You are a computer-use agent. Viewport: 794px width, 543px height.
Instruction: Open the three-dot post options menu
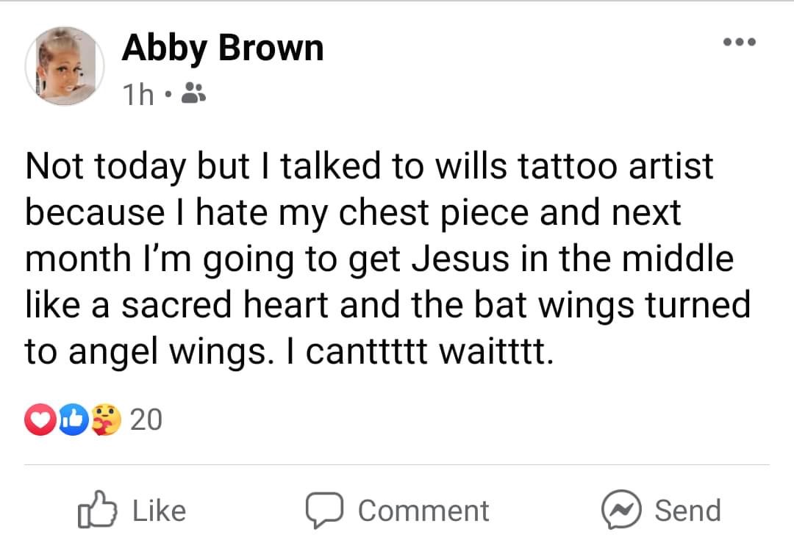(x=740, y=42)
